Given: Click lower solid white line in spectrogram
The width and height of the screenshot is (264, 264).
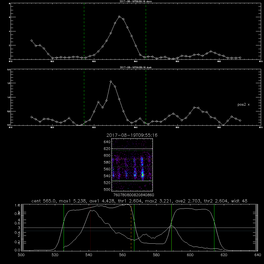Looking at the screenshot, I should point(132,181).
